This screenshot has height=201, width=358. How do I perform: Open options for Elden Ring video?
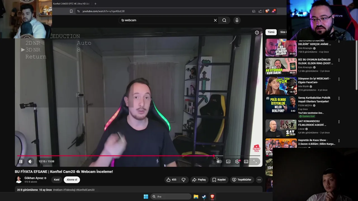click(339, 60)
